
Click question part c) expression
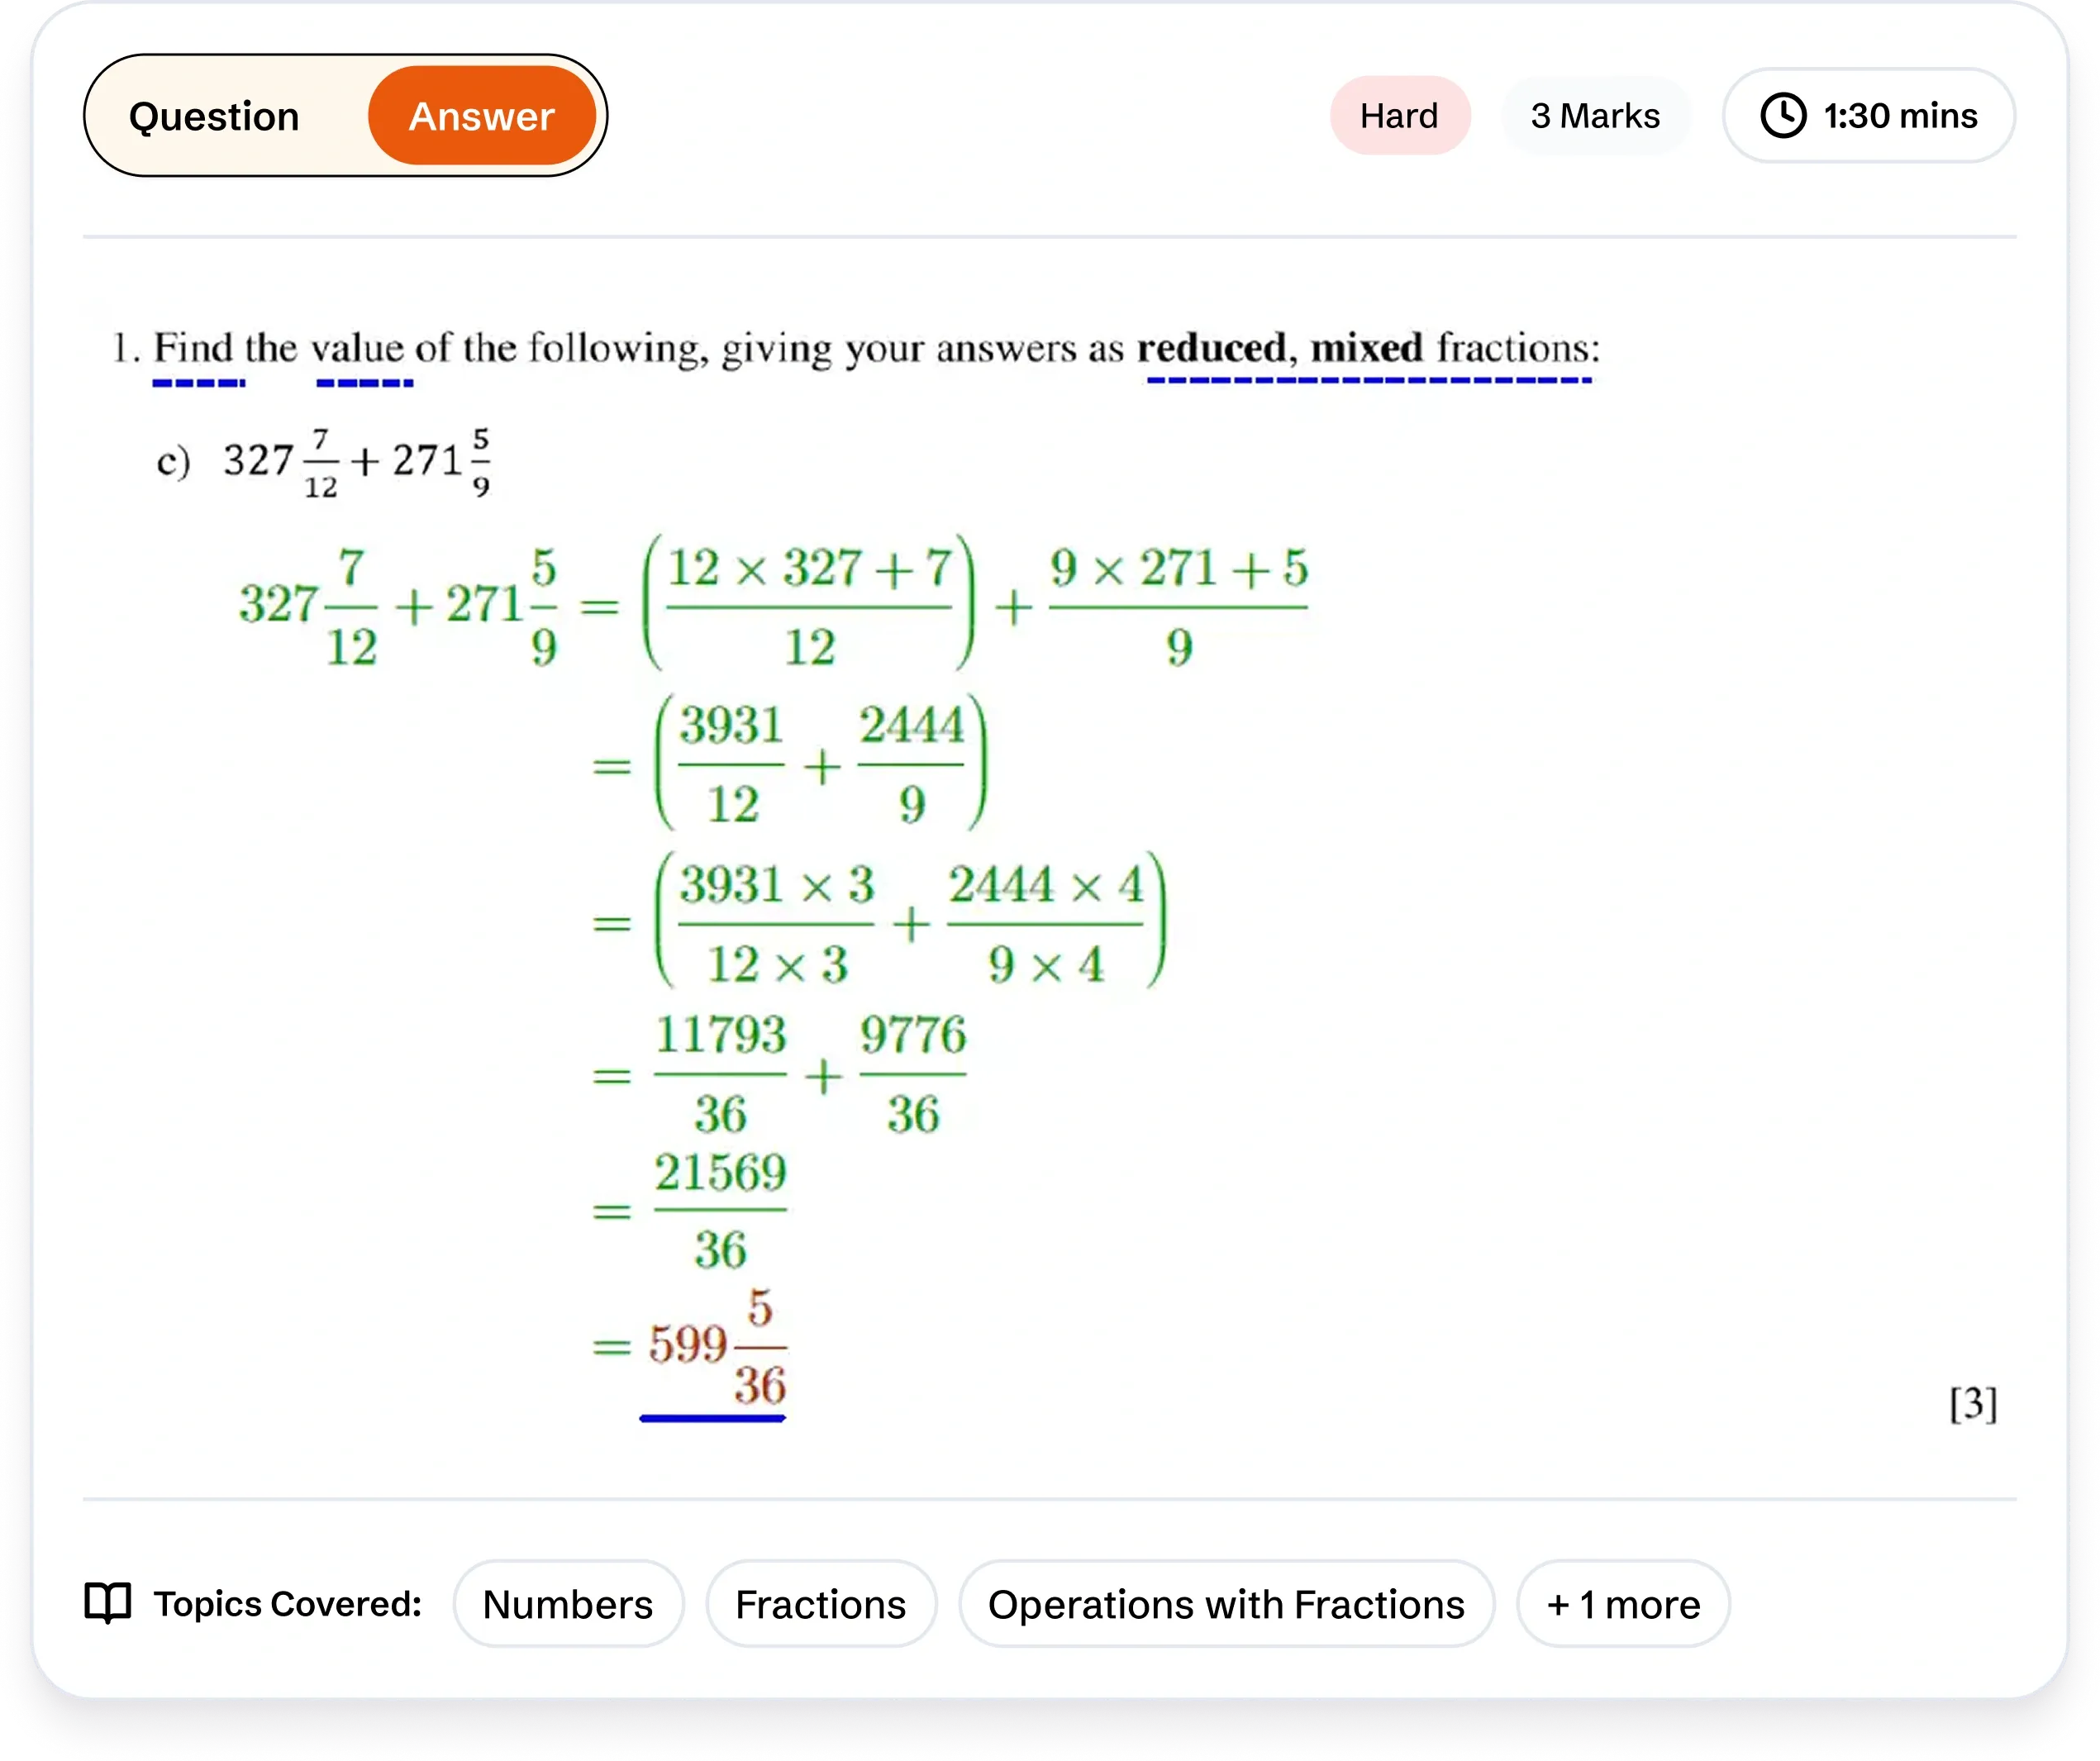(x=355, y=462)
